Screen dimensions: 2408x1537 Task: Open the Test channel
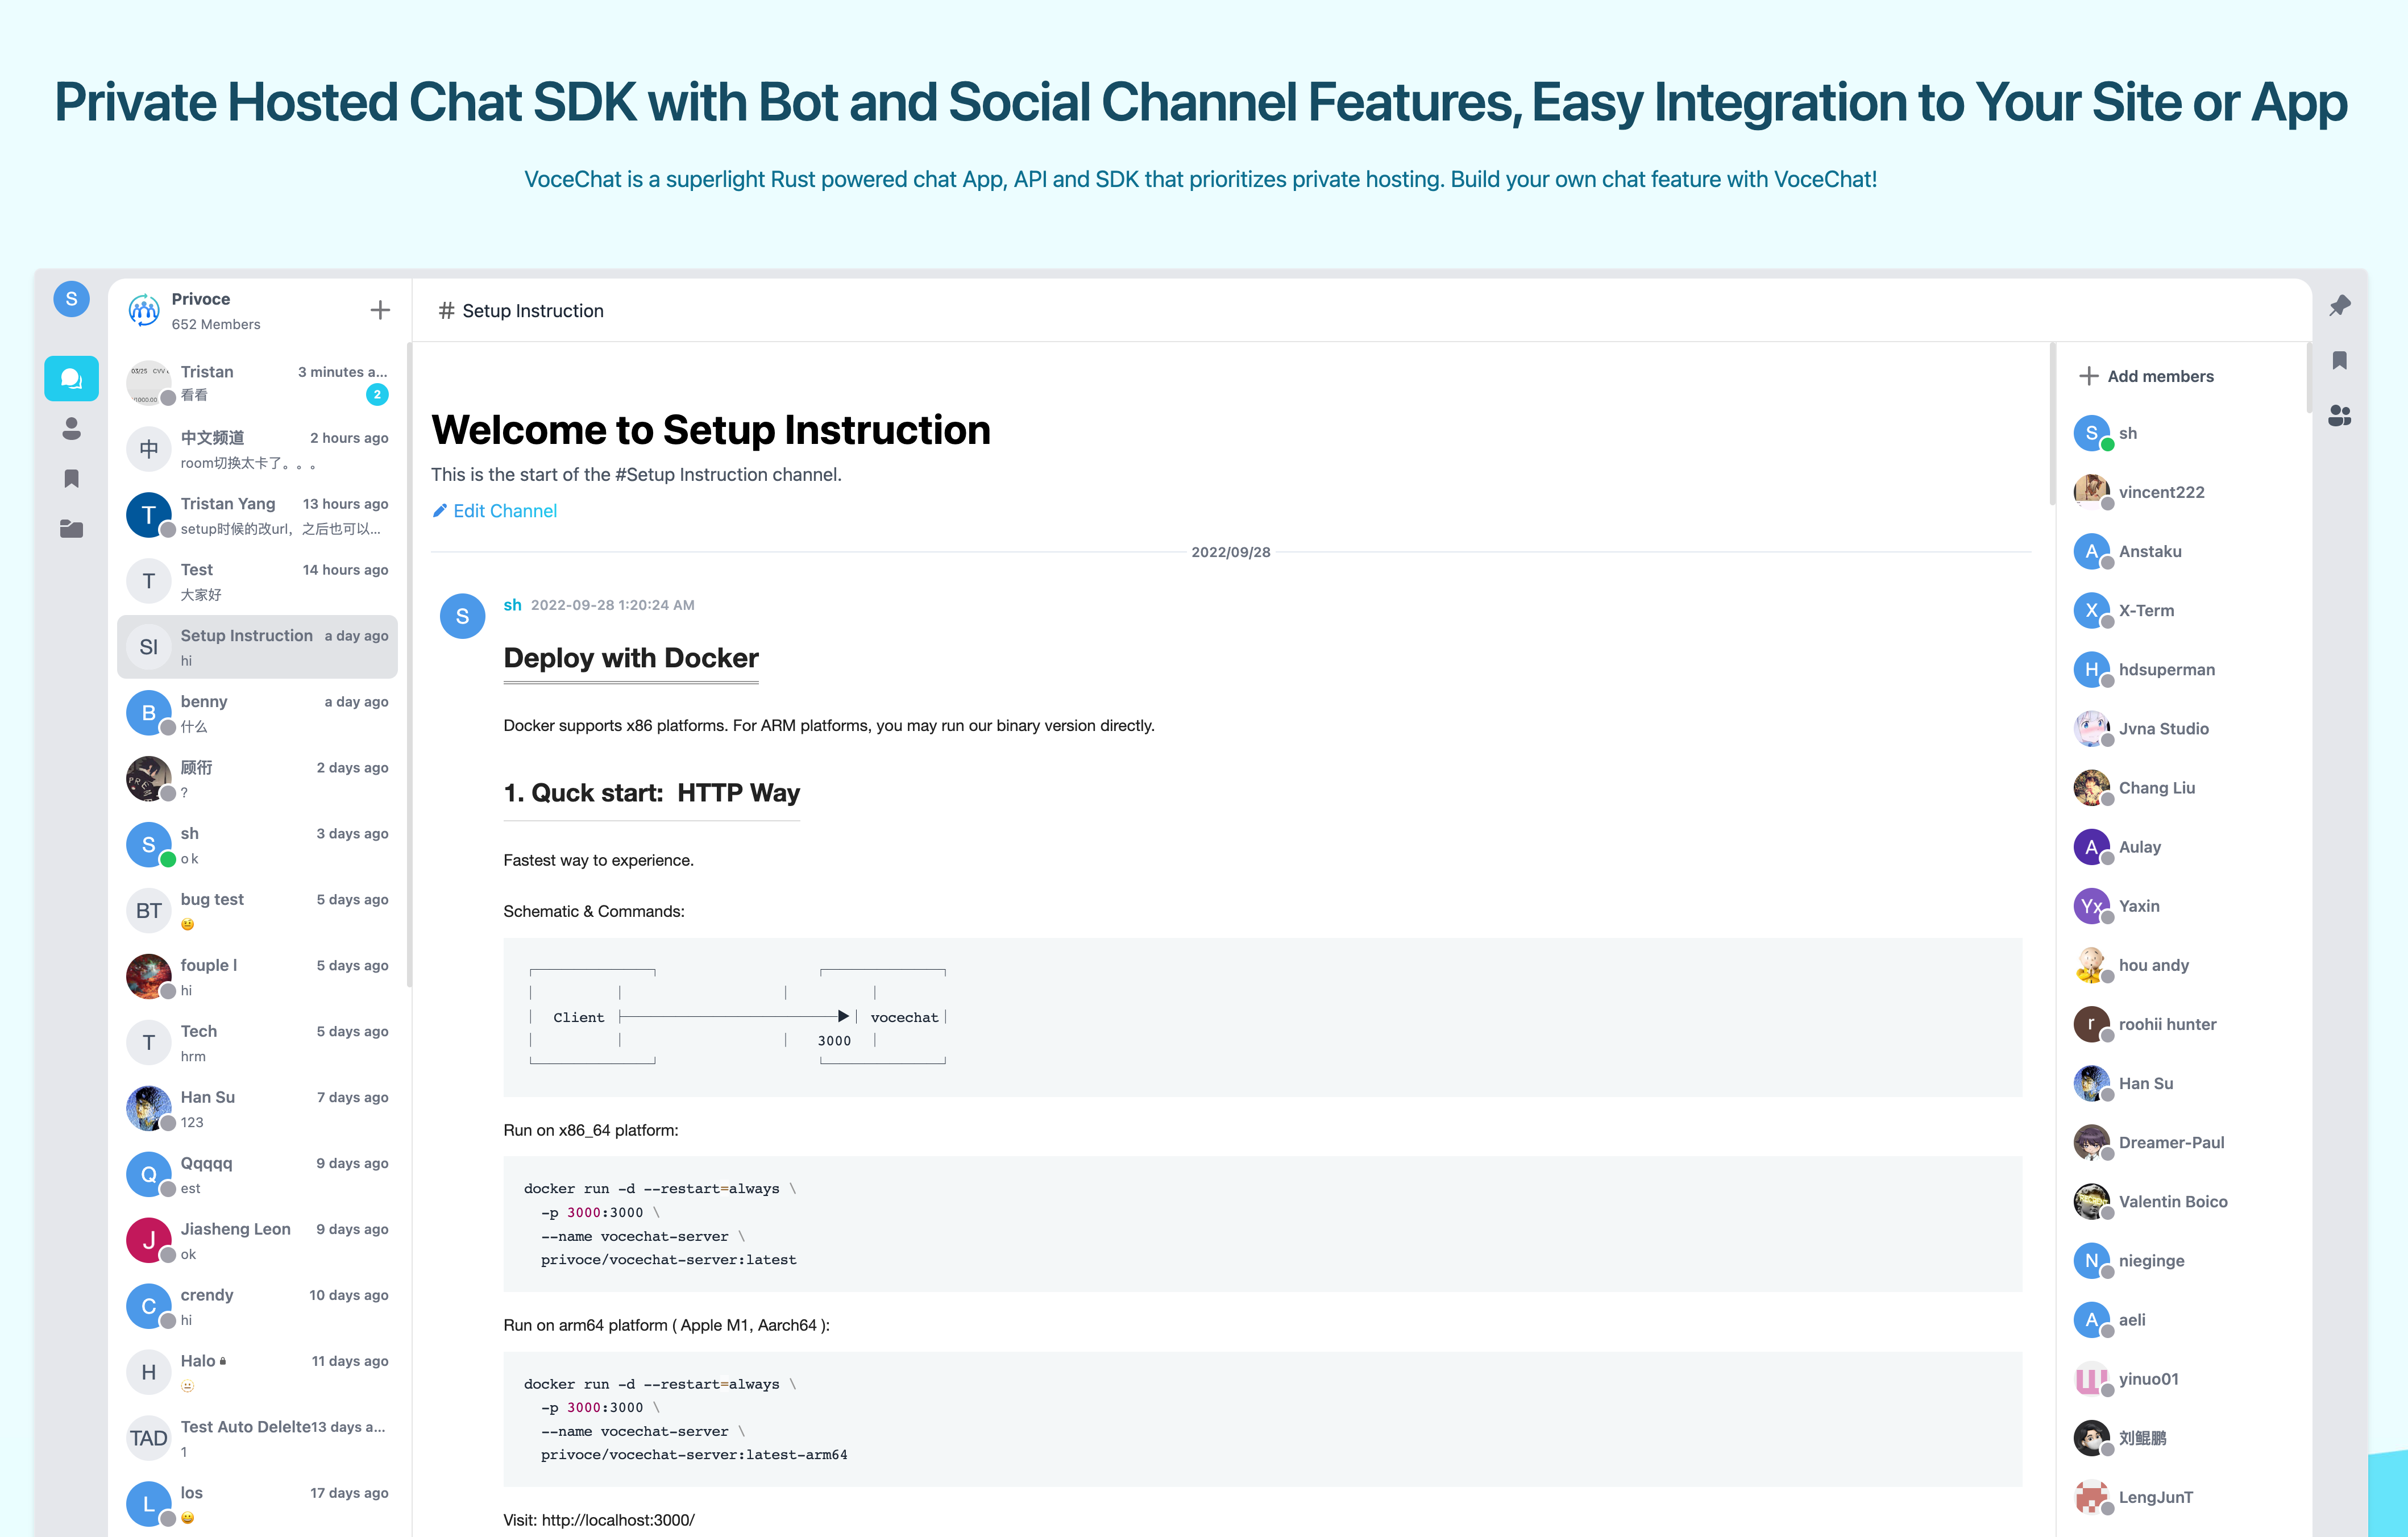(257, 581)
